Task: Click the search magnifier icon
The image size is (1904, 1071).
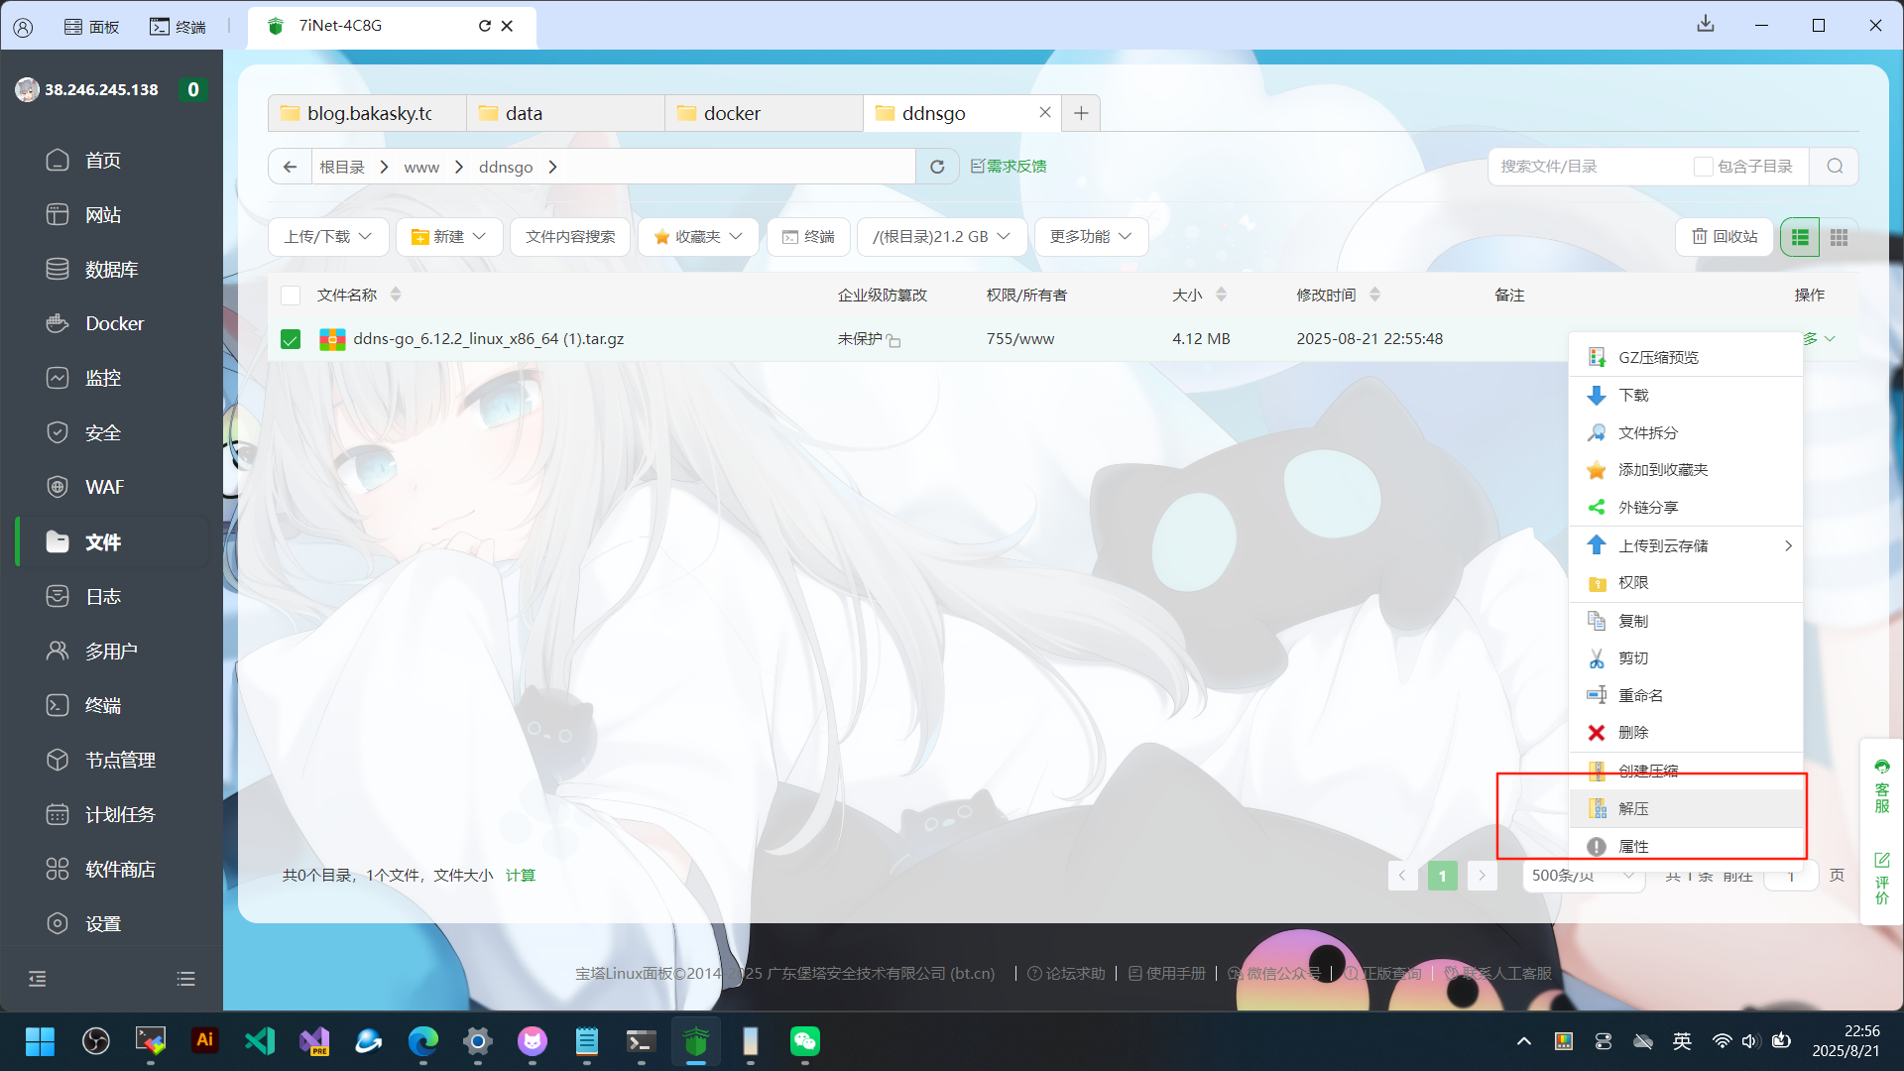Action: point(1835,167)
